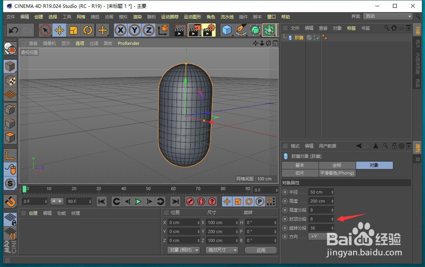The height and width of the screenshot is (267, 425).
Task: Click the 平滑着色(Phong) tab button
Action: coord(337,173)
